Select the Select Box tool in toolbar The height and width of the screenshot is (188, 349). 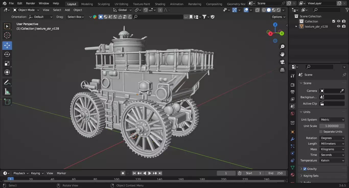(7, 26)
